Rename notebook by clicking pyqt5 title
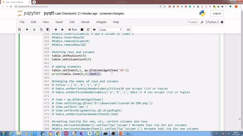243x136 pixels. coord(49,13)
